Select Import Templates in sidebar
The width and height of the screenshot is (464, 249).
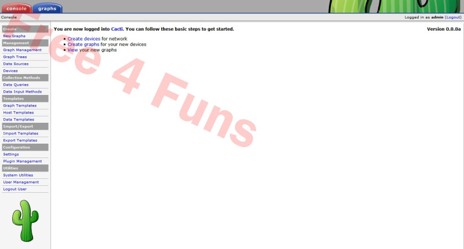click(20, 133)
